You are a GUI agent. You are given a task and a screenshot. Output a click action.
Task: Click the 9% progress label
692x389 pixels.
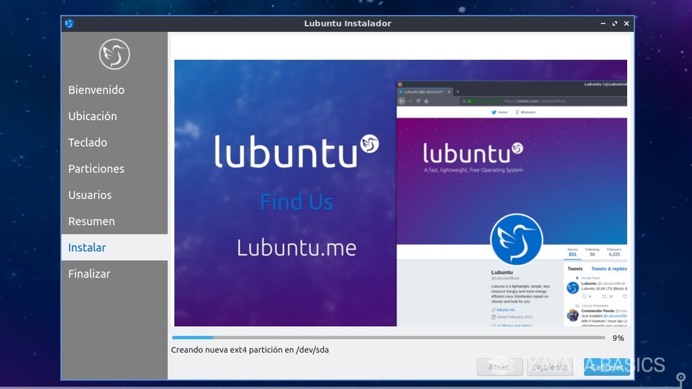618,338
